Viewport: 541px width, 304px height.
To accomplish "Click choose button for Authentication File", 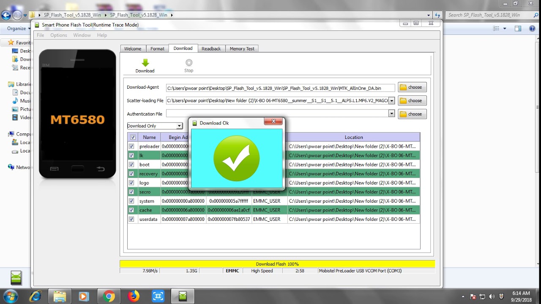I will pos(412,114).
